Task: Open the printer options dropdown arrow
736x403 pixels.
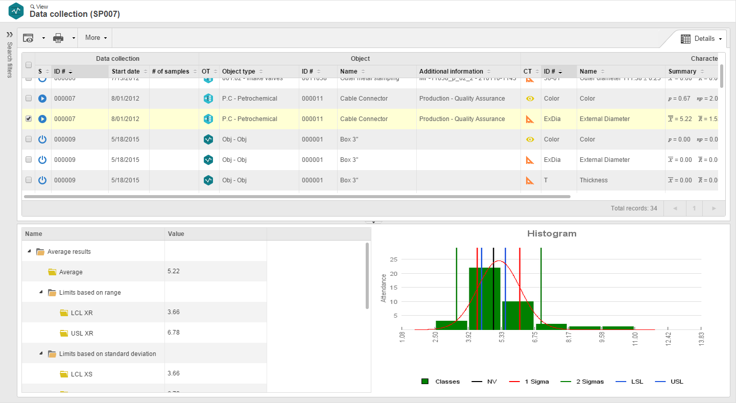Action: pyautogui.click(x=74, y=38)
